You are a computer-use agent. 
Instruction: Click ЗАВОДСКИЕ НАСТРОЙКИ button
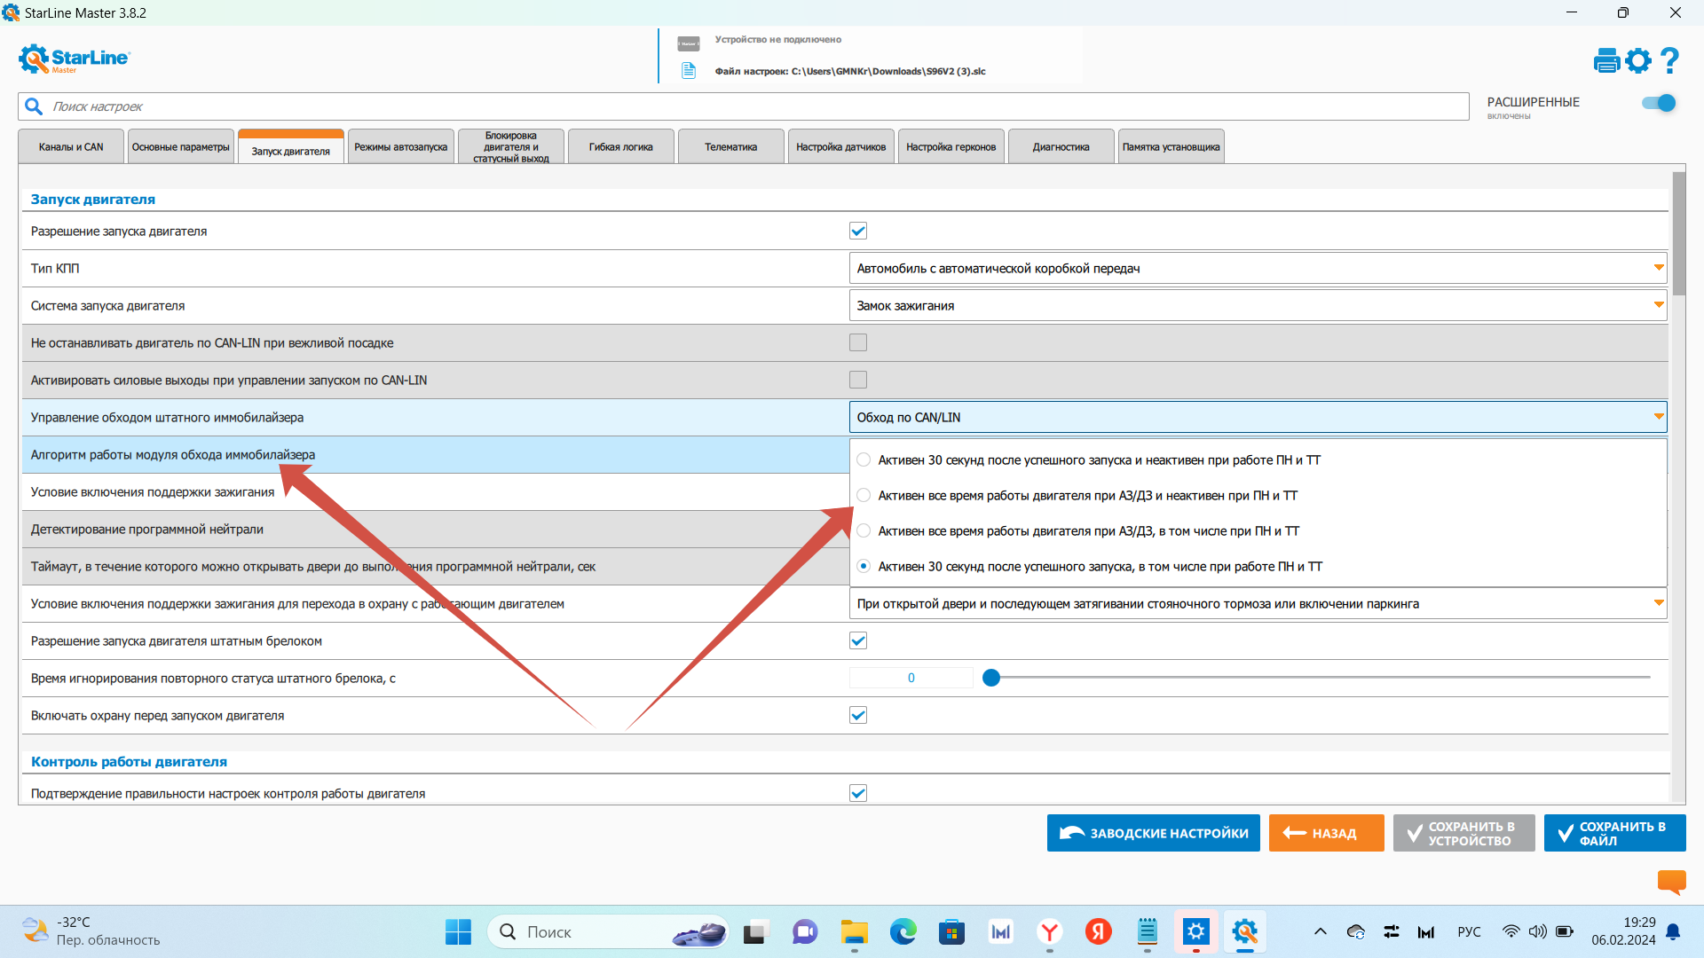pyautogui.click(x=1154, y=833)
